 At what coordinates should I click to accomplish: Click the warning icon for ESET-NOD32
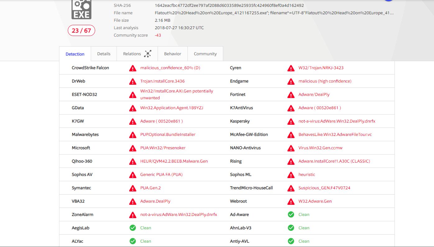133,95
